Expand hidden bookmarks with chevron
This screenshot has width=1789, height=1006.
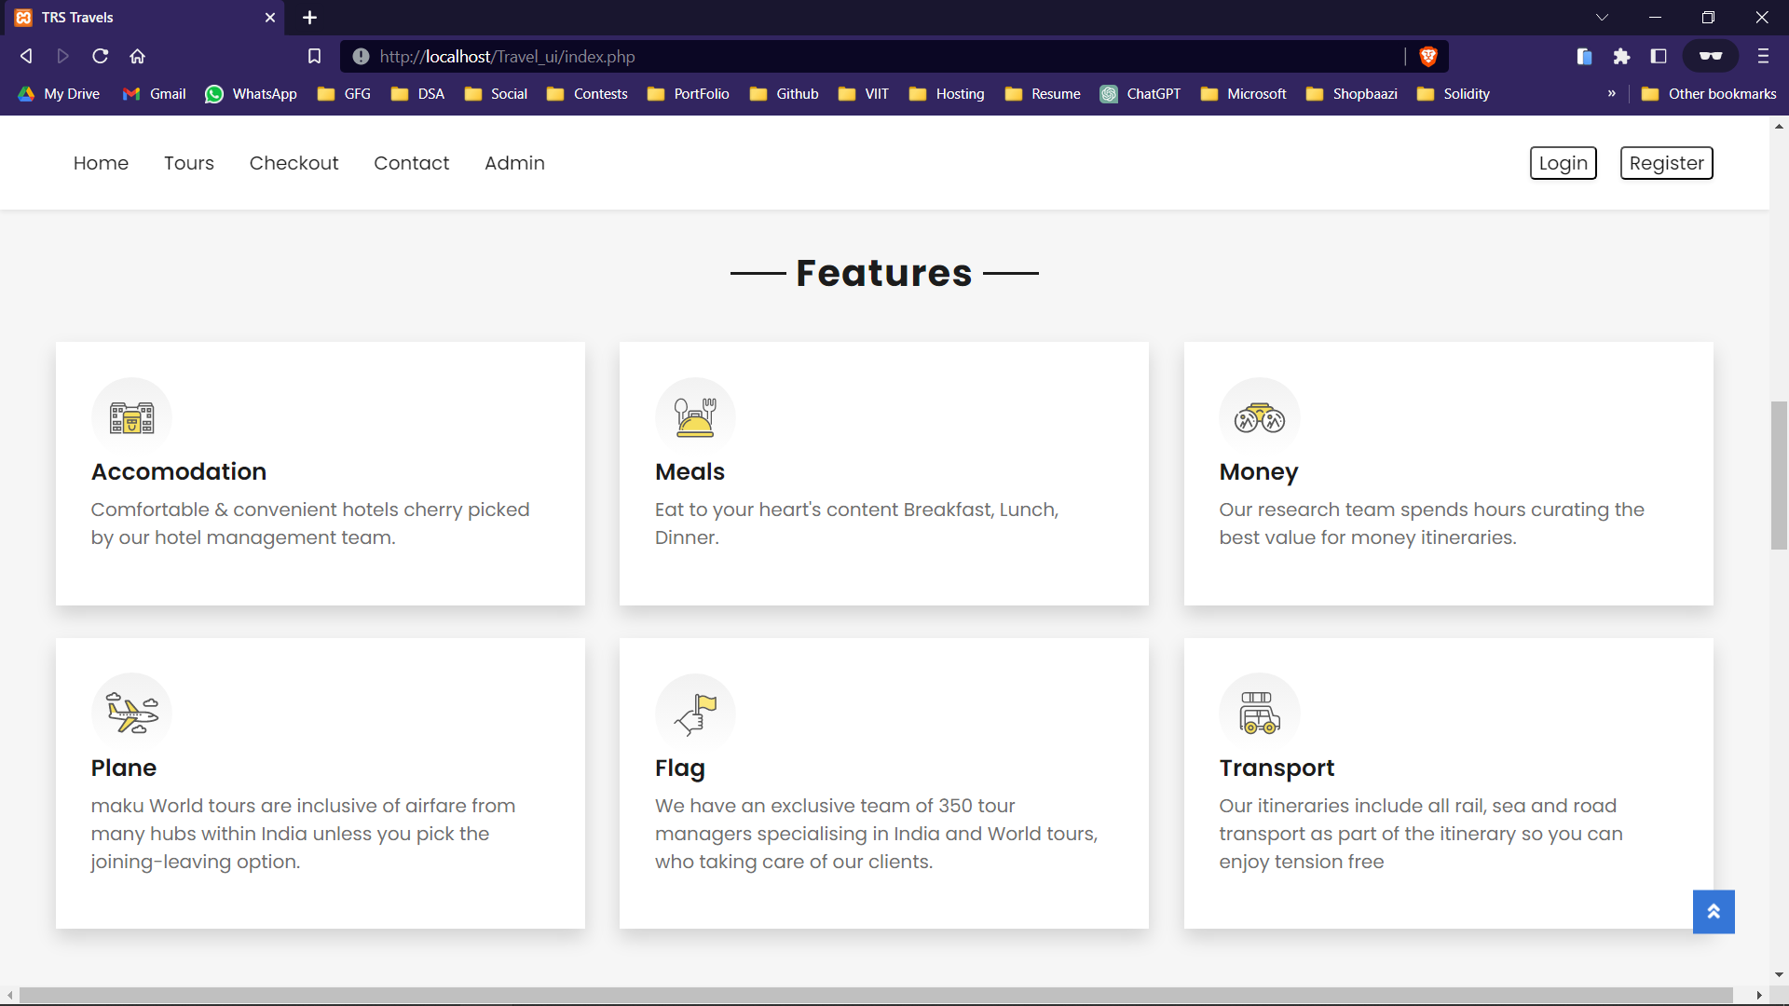tap(1611, 93)
